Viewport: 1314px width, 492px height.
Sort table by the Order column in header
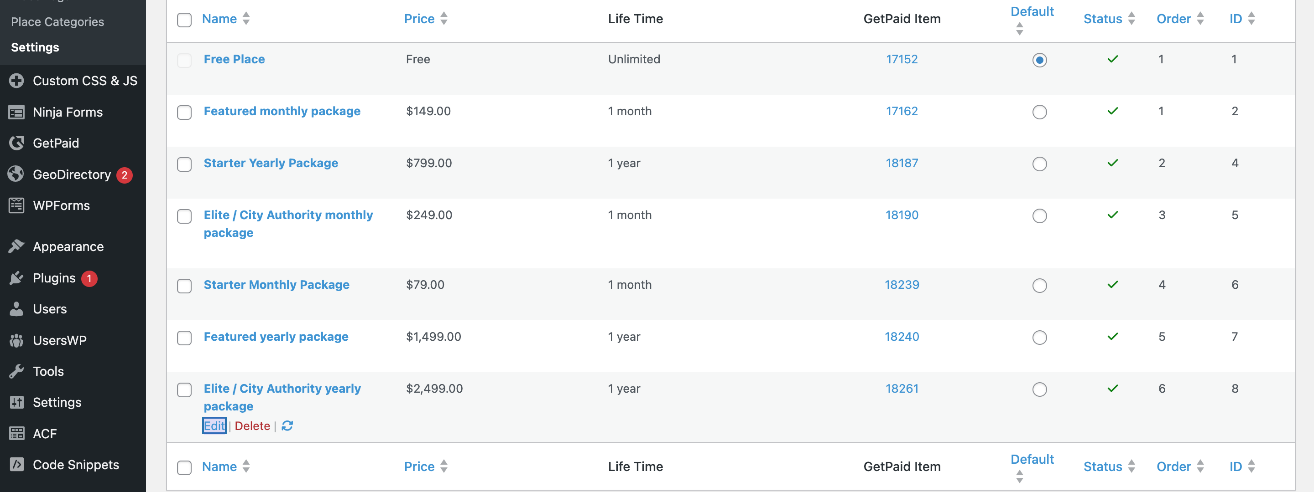(1173, 19)
